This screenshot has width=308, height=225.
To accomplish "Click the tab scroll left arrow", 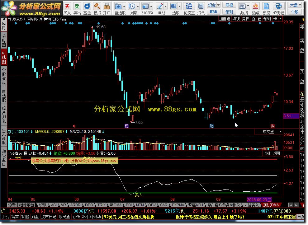I will pyautogui.click(x=291, y=205).
